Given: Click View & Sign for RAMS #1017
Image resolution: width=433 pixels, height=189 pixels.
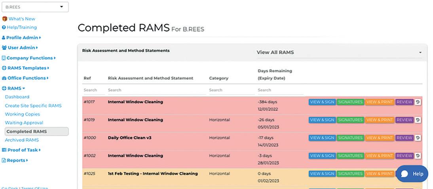Looking at the screenshot, I should (x=322, y=102).
